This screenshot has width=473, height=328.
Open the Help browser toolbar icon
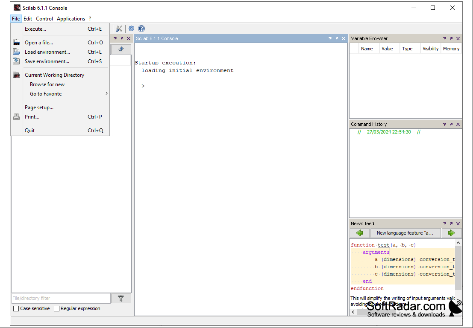(141, 29)
